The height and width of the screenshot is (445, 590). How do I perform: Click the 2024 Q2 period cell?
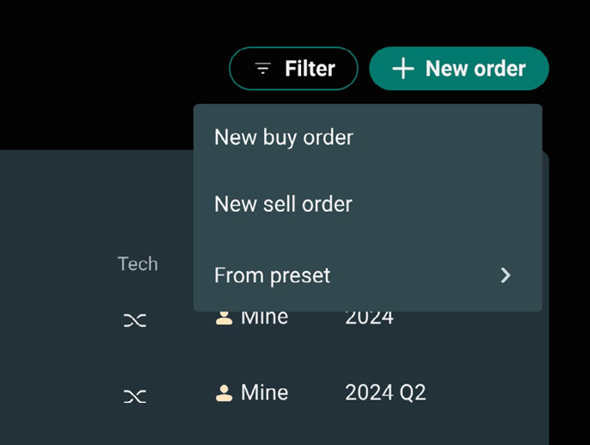point(385,393)
